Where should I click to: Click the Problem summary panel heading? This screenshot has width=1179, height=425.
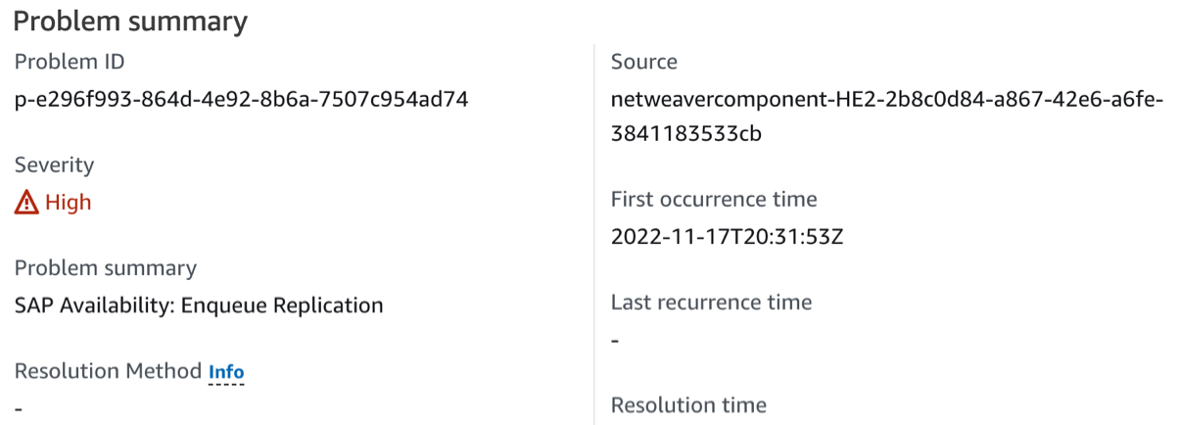[130, 22]
